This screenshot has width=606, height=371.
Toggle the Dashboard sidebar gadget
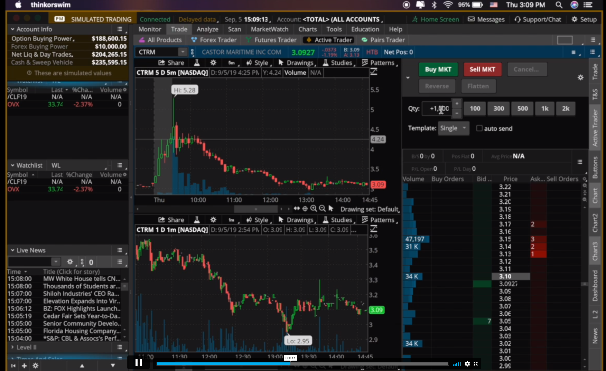(595, 286)
